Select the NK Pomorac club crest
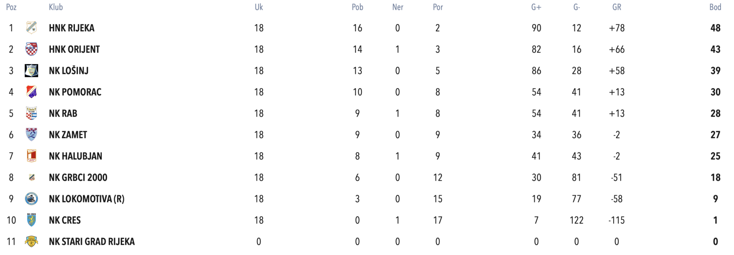This screenshot has height=255, width=734. pyautogui.click(x=31, y=92)
